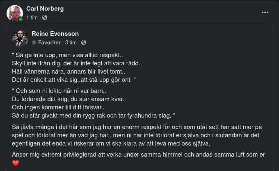
Task: Click the "3 tim" shared post timestamp
Action: coord(71,43)
